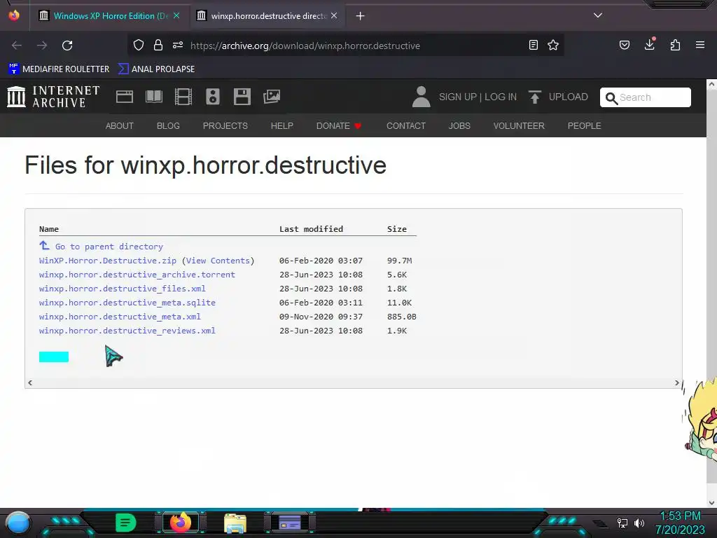Click the LOG IN link
This screenshot has width=717, height=538.
[x=501, y=97]
